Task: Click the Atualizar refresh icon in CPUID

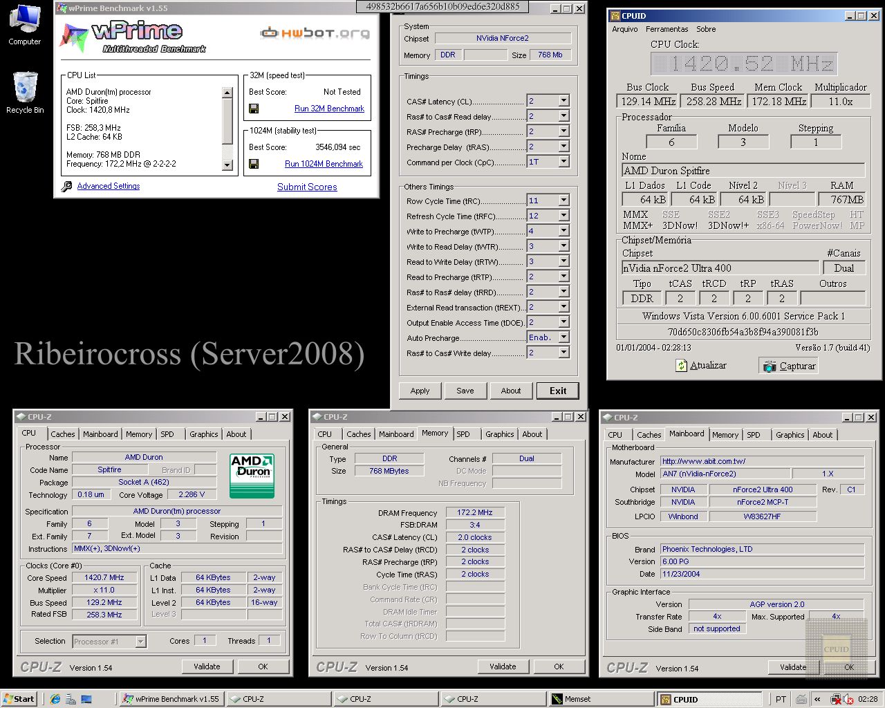Action: [682, 366]
